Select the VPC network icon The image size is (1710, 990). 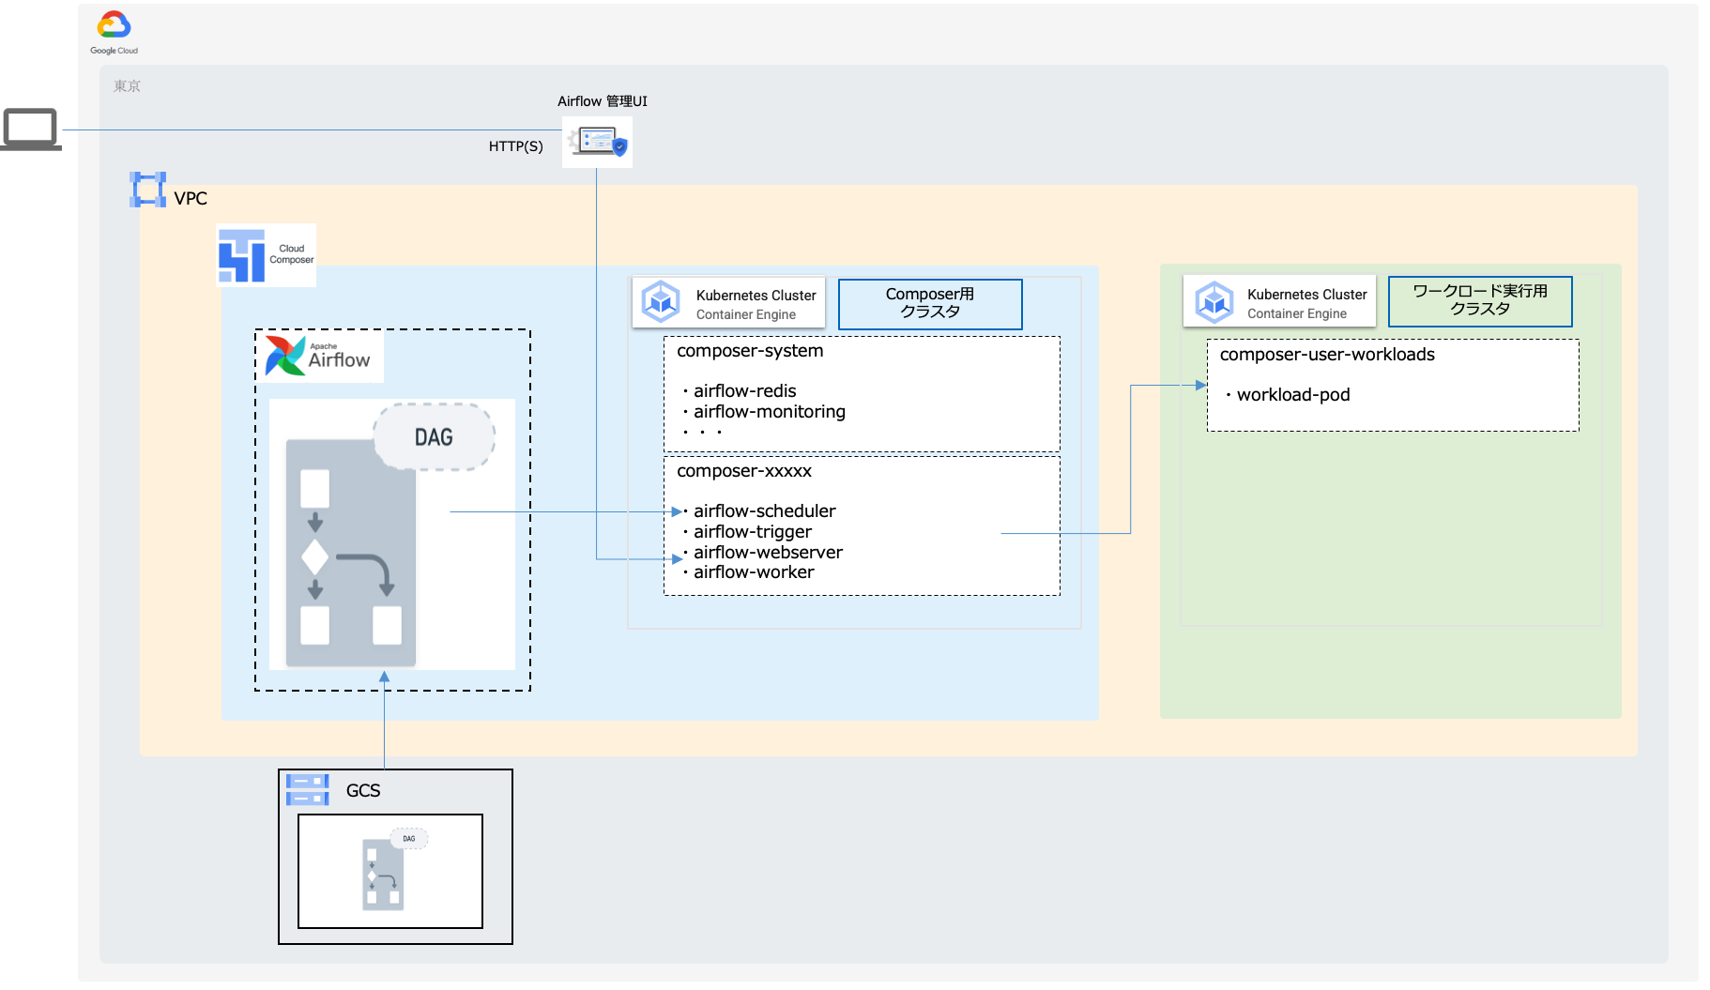148,190
